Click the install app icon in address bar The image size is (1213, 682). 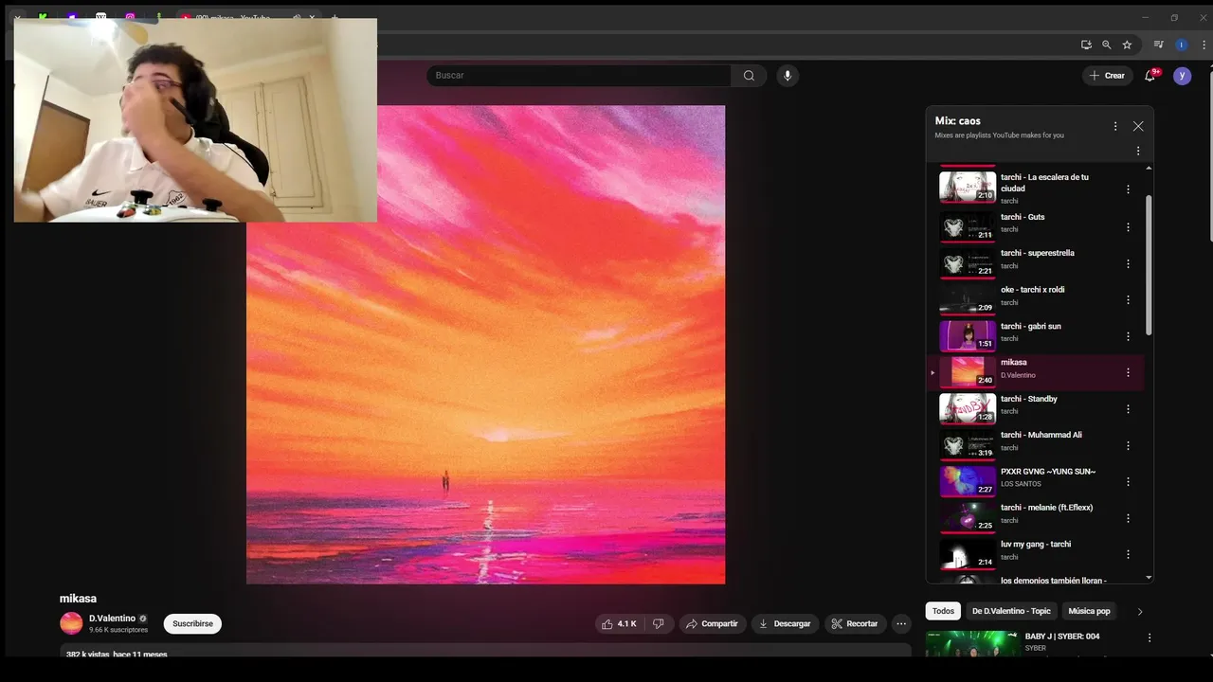[x=1086, y=45]
